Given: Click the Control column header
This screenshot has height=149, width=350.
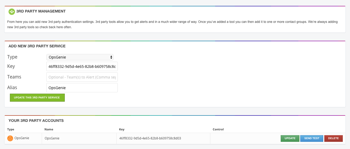Looking at the screenshot, I should (218, 129).
